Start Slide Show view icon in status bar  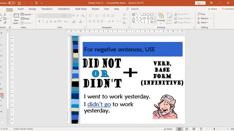(x=201, y=129)
